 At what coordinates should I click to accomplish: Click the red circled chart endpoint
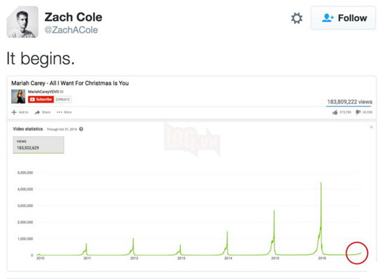pyautogui.click(x=357, y=252)
